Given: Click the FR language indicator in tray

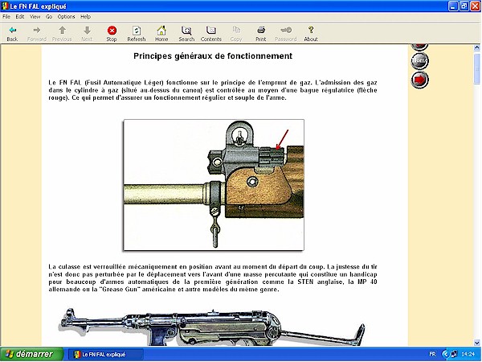Looking at the screenshot, I should click(432, 354).
